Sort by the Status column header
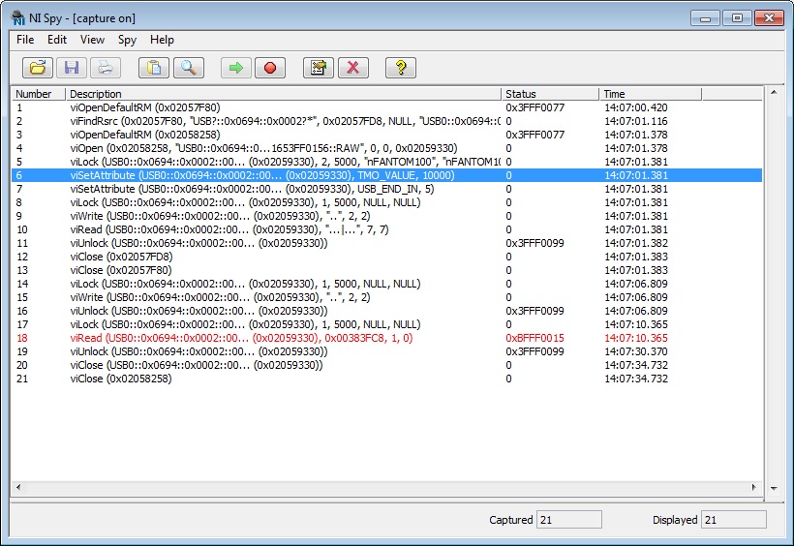The height and width of the screenshot is (546, 794). pyautogui.click(x=549, y=94)
